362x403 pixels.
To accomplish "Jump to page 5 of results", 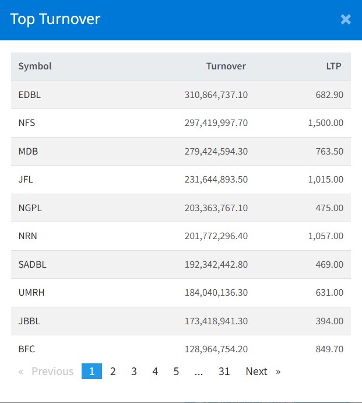I will pos(176,372).
